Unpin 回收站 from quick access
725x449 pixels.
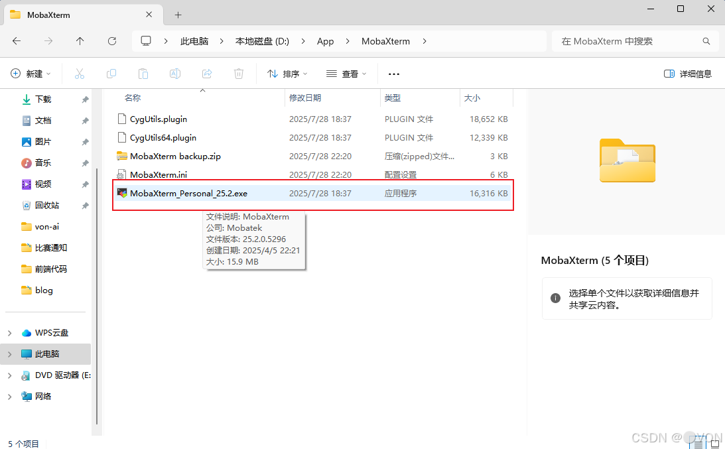point(85,206)
